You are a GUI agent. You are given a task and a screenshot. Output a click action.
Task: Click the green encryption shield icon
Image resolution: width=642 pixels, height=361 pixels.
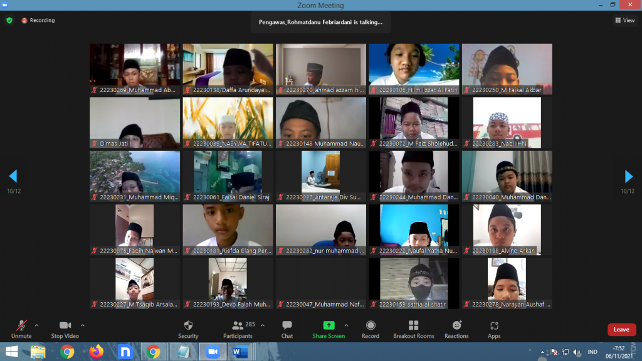9,20
